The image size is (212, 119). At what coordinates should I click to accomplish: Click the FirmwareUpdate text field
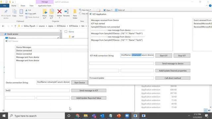122,78
